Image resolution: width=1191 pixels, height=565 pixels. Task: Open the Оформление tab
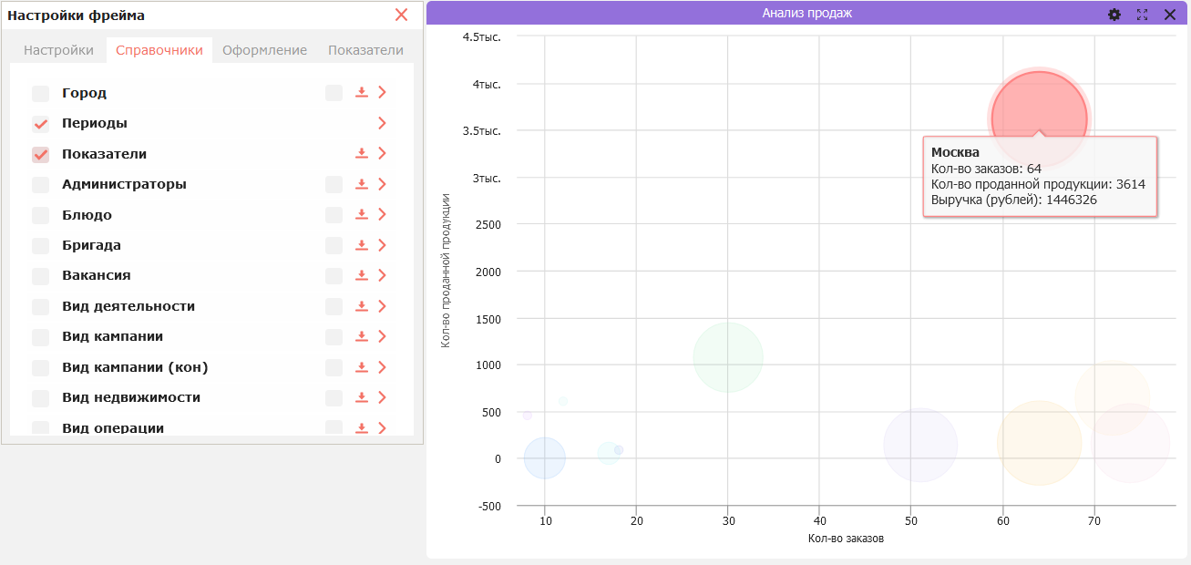coord(265,50)
